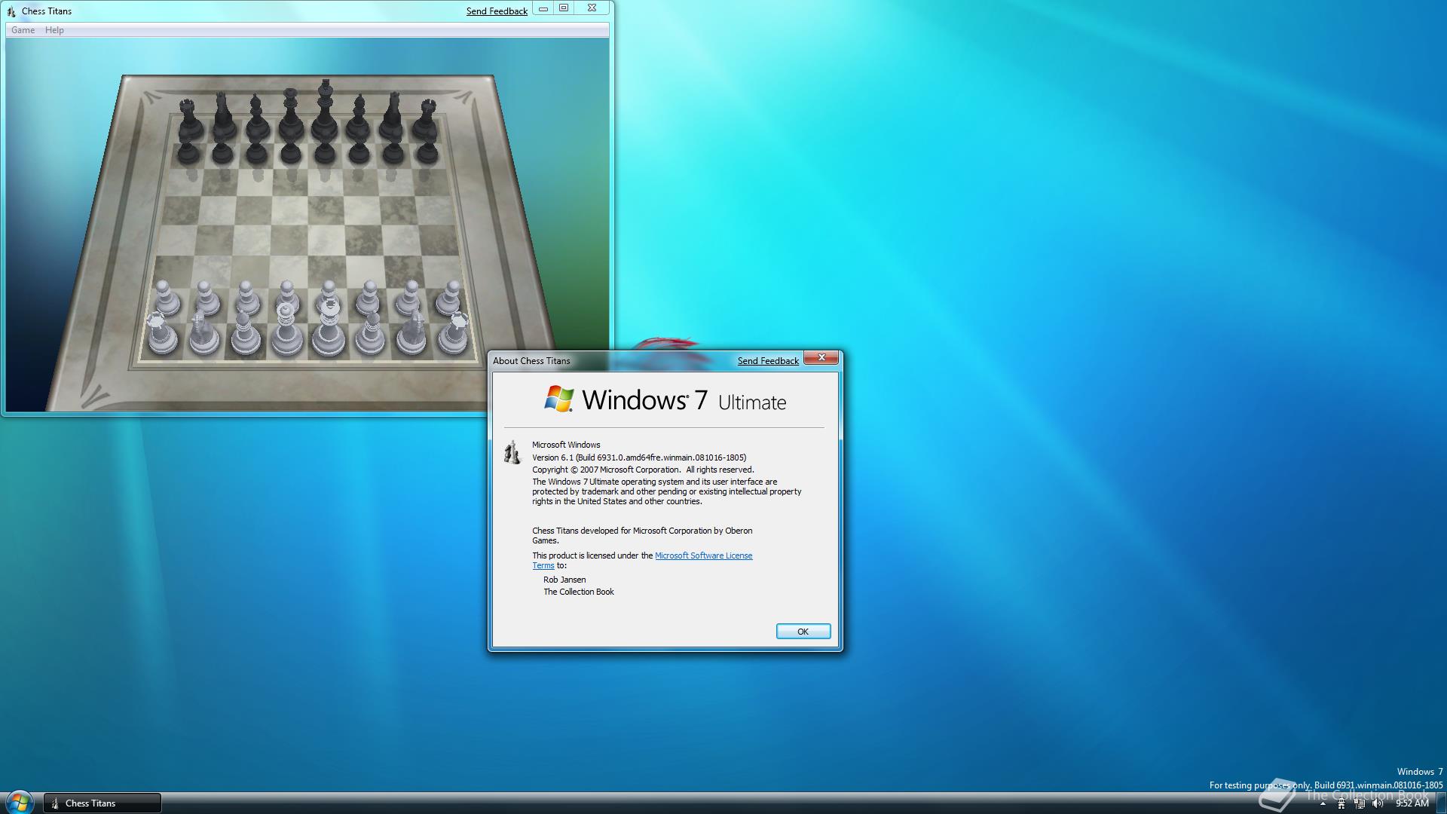This screenshot has height=814, width=1447.
Task: Click the Show Desktop button beside the clock
Action: point(1441,803)
